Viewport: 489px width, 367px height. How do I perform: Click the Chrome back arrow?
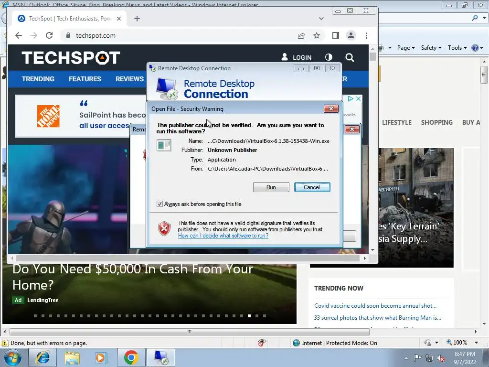19,35
